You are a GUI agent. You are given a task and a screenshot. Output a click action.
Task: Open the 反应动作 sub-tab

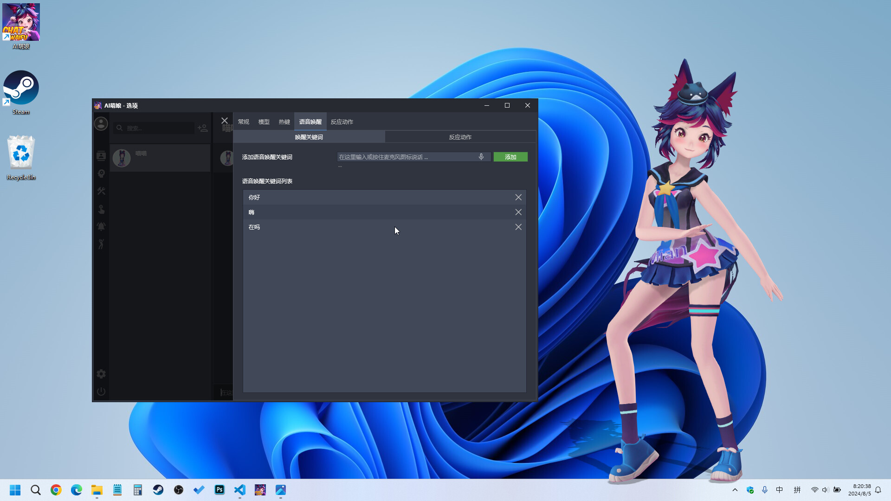[x=460, y=137]
